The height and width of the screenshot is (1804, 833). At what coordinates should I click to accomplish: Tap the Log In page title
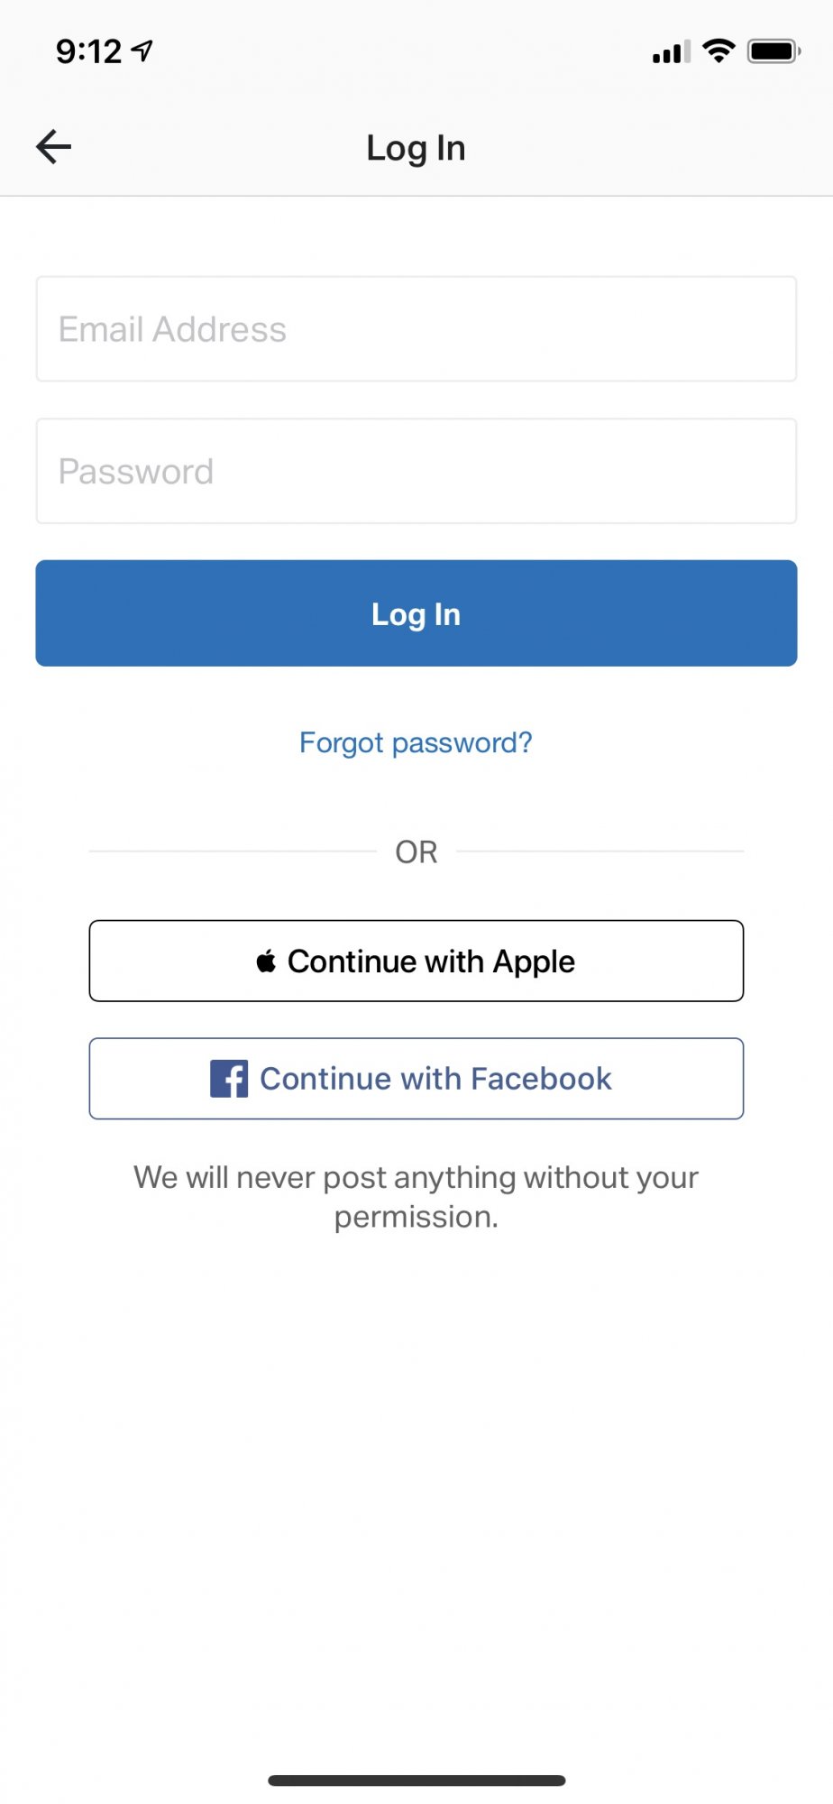click(x=416, y=148)
